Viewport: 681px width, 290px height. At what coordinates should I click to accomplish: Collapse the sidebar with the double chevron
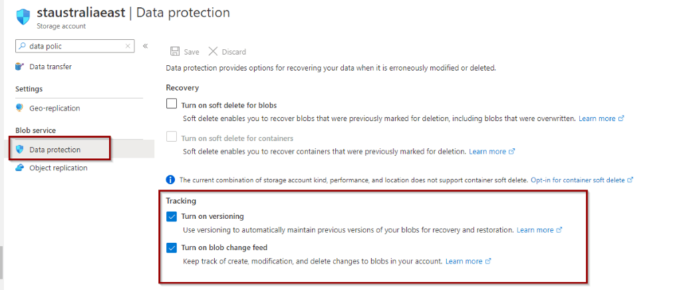click(146, 46)
